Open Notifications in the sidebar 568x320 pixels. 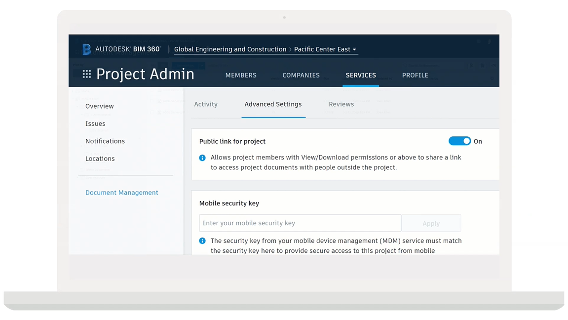[105, 141]
